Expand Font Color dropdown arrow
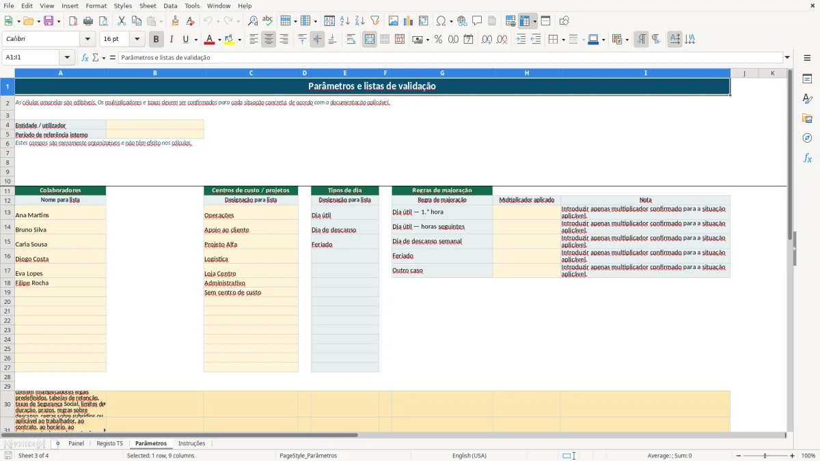Viewport: 820px width, 461px height. [219, 40]
